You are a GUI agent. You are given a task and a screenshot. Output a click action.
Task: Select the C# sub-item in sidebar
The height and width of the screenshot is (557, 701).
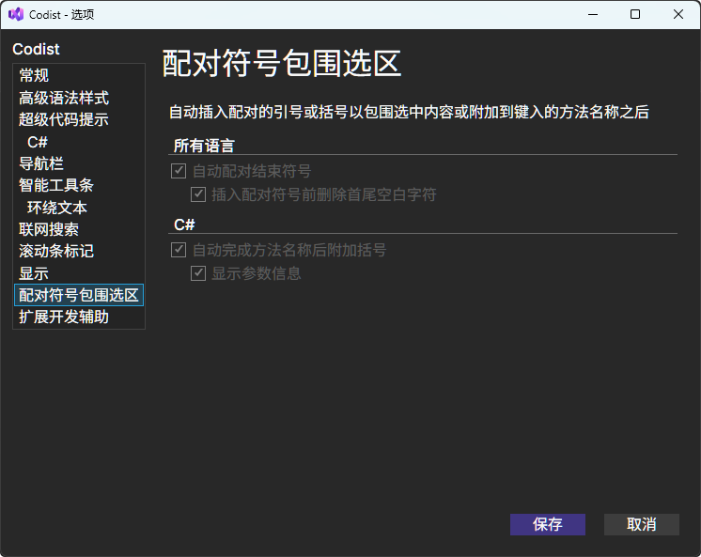pos(38,142)
